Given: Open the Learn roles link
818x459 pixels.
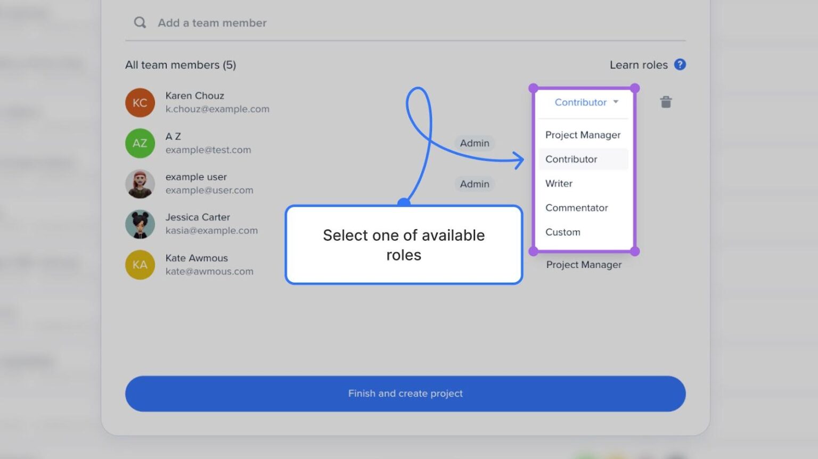Looking at the screenshot, I should [x=638, y=64].
